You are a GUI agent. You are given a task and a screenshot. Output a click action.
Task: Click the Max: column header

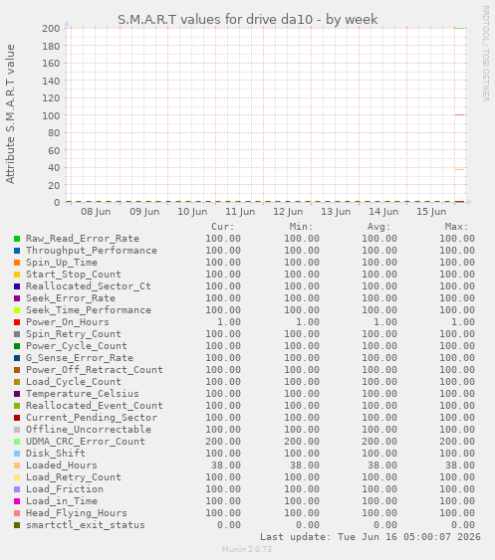point(456,227)
